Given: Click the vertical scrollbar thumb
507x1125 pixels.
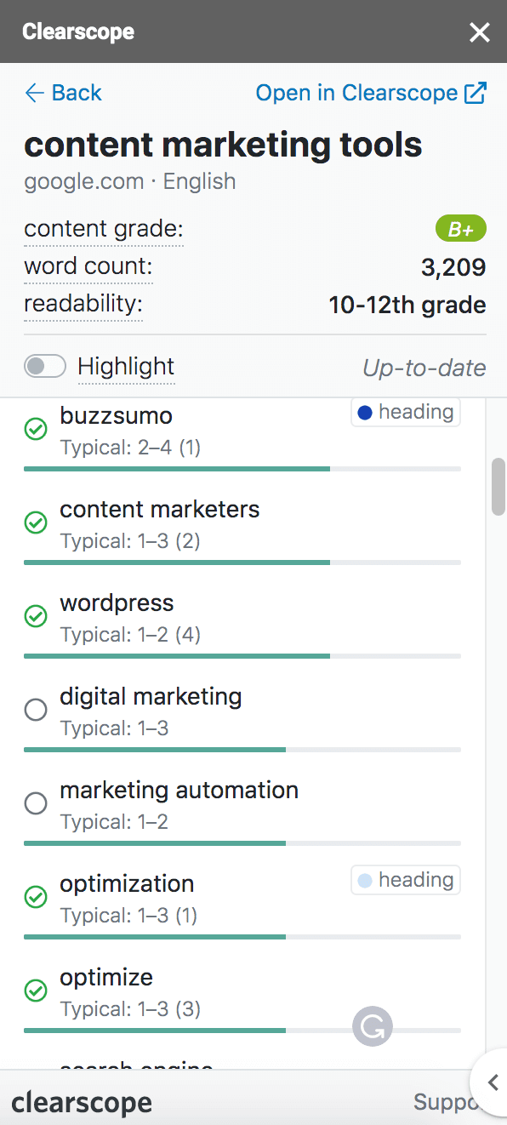Looking at the screenshot, I should coord(498,487).
